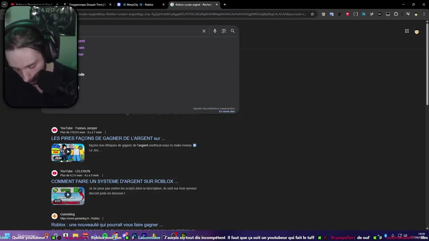This screenshot has height=241, width=429.
Task: Open the first extension icon beside the bookmark star
Action: click(x=323, y=14)
